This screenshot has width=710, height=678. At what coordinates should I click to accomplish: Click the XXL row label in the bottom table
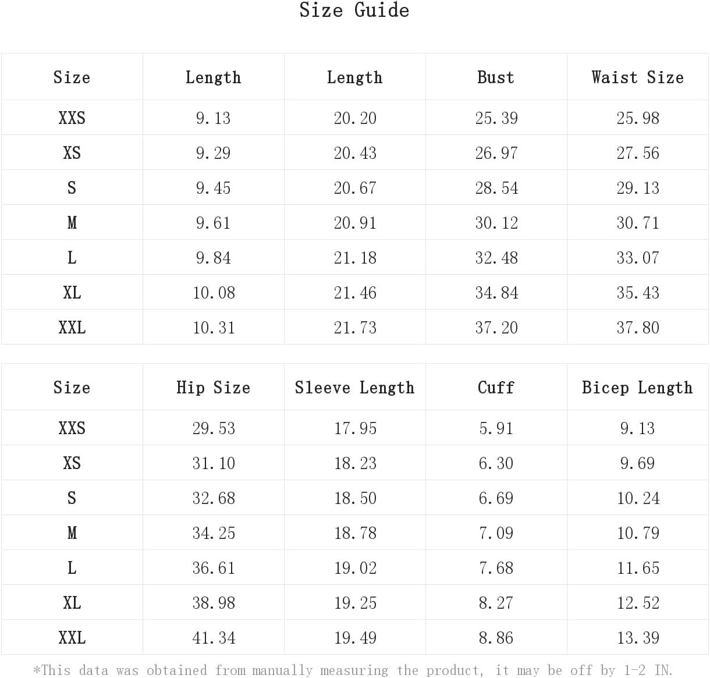point(72,637)
